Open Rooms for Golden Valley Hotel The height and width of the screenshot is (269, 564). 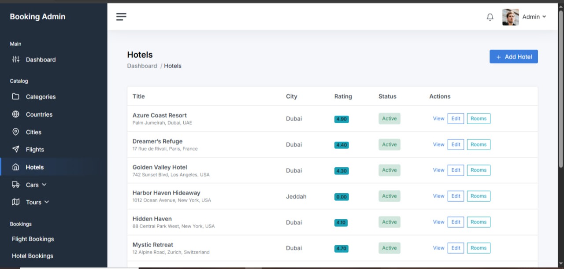[479, 170]
